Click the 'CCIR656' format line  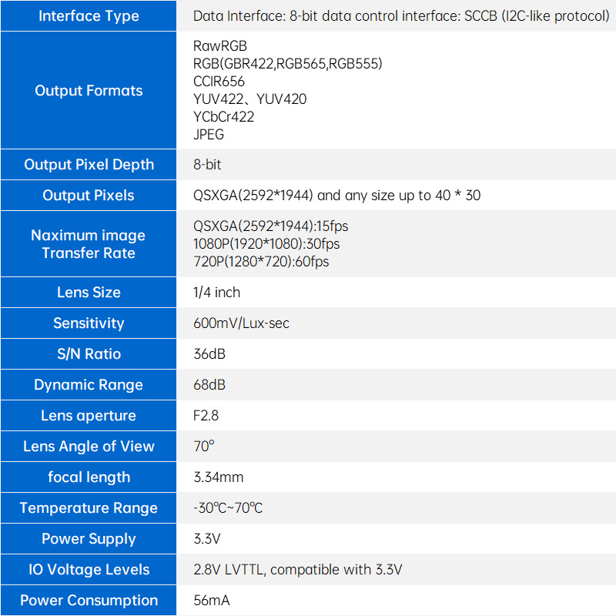pyautogui.click(x=219, y=82)
